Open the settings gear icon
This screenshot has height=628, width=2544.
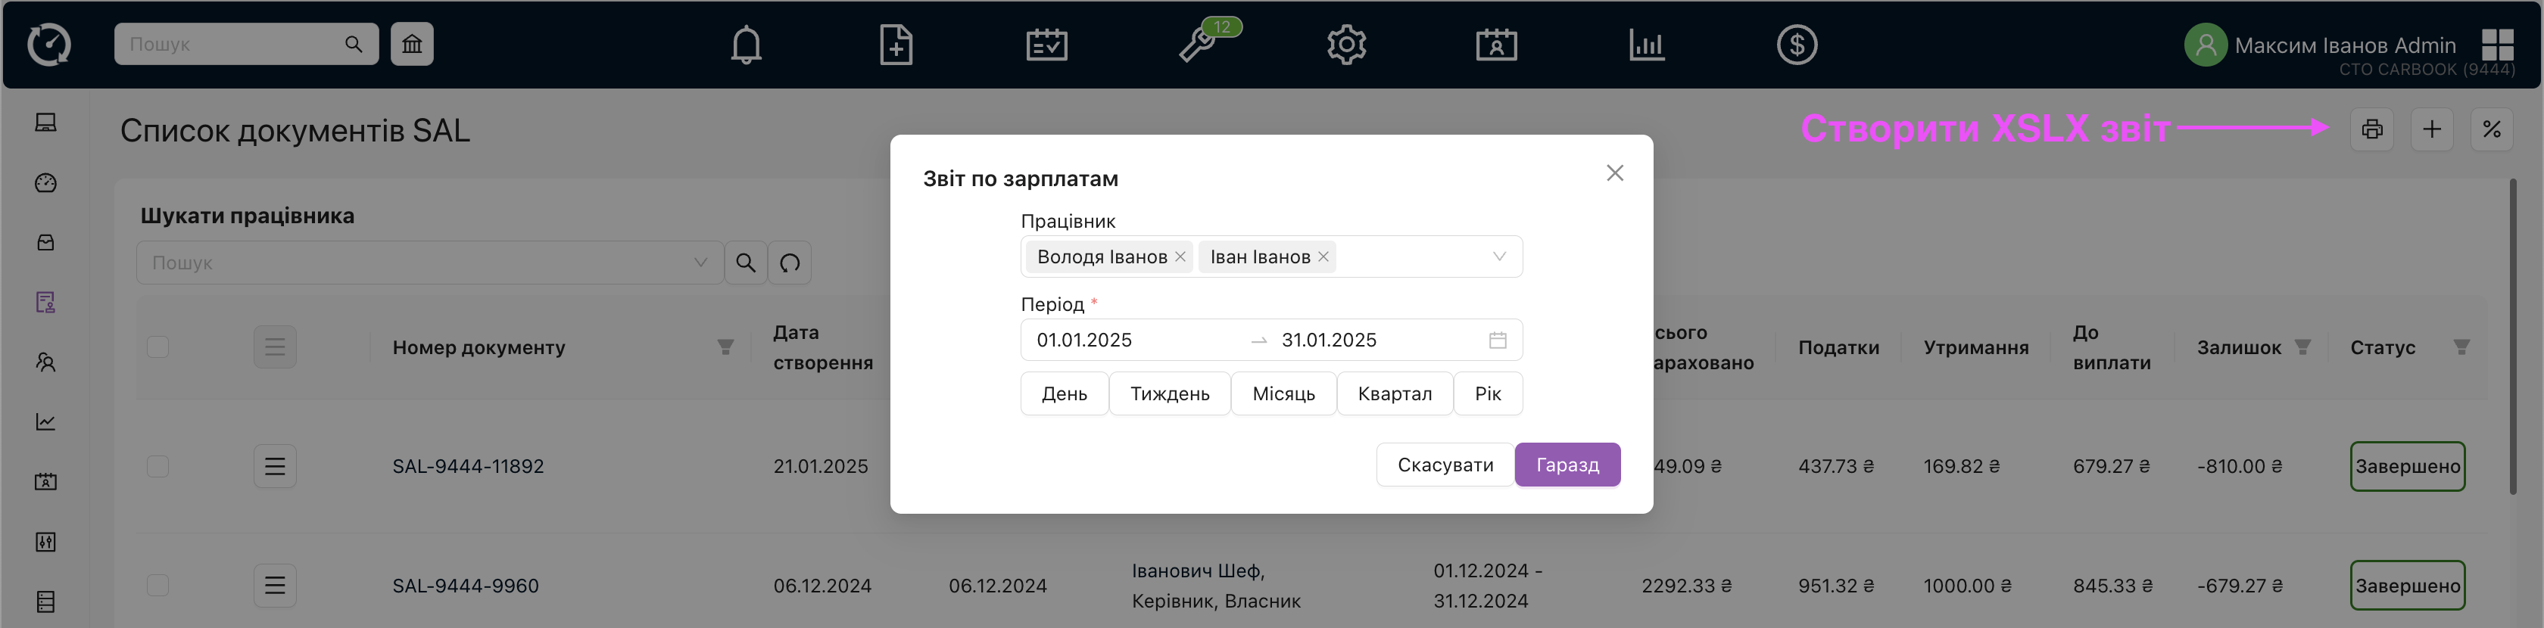click(x=1346, y=45)
